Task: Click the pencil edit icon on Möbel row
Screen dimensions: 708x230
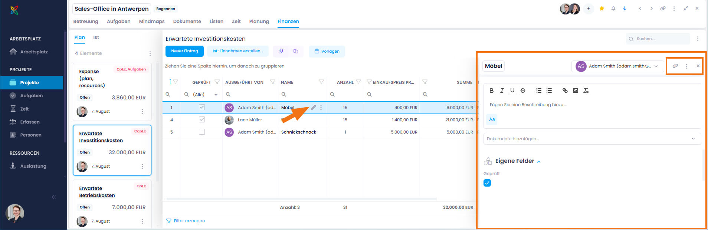Action: [314, 108]
